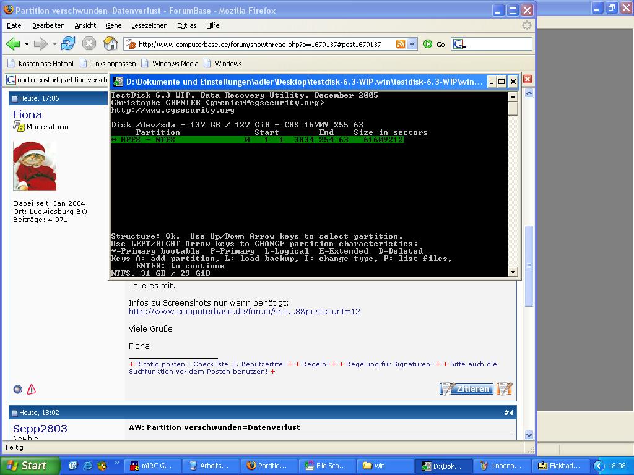The image size is (634, 475).
Task: Click the 'Benutzertitel' signature link
Action: pyautogui.click(x=263, y=364)
